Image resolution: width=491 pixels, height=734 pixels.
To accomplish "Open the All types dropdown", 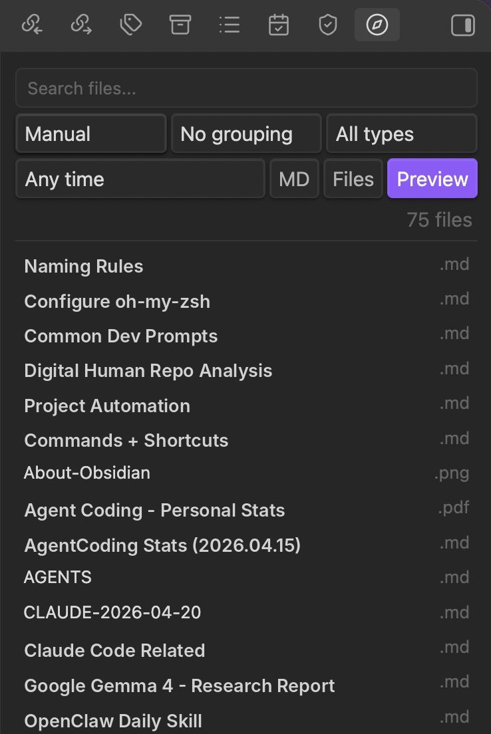I will coord(402,134).
